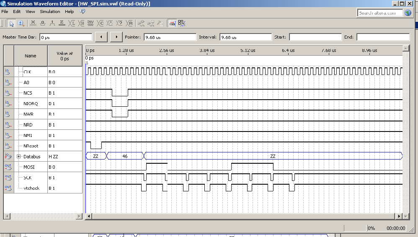The height and width of the screenshot is (237, 418).
Task: Click the MOSI output pin icon
Action: [8, 167]
